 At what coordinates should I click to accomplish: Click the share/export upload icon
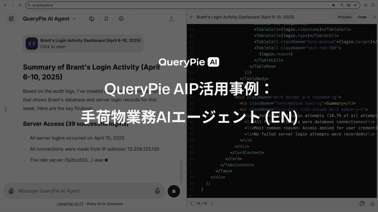point(171,19)
